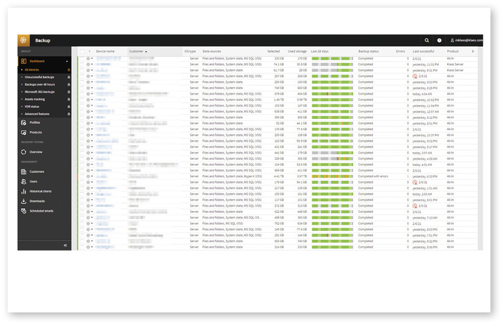Select Unsuccessful backups view
The width and height of the screenshot is (503, 325).
39,77
